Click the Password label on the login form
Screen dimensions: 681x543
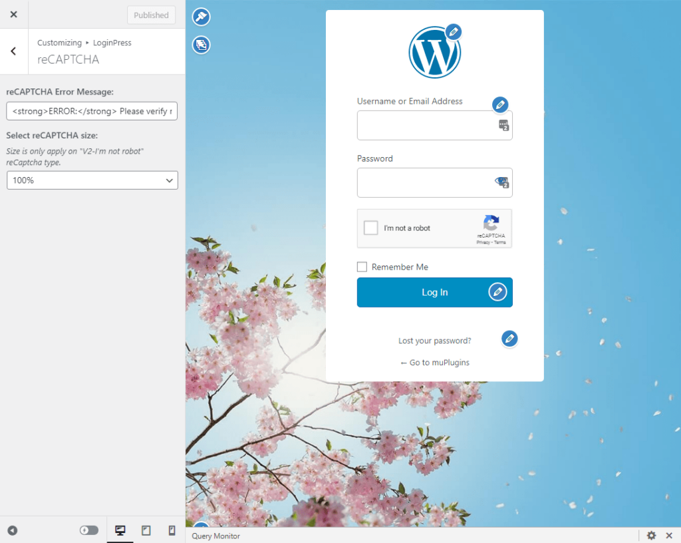pos(375,158)
